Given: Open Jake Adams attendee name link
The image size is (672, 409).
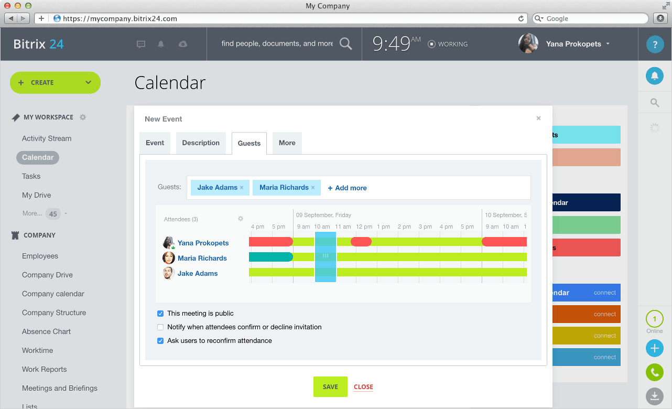Looking at the screenshot, I should coord(198,273).
